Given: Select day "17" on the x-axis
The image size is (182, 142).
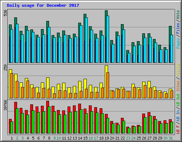Looking at the screenshot, I should pyautogui.click(x=96, y=138).
